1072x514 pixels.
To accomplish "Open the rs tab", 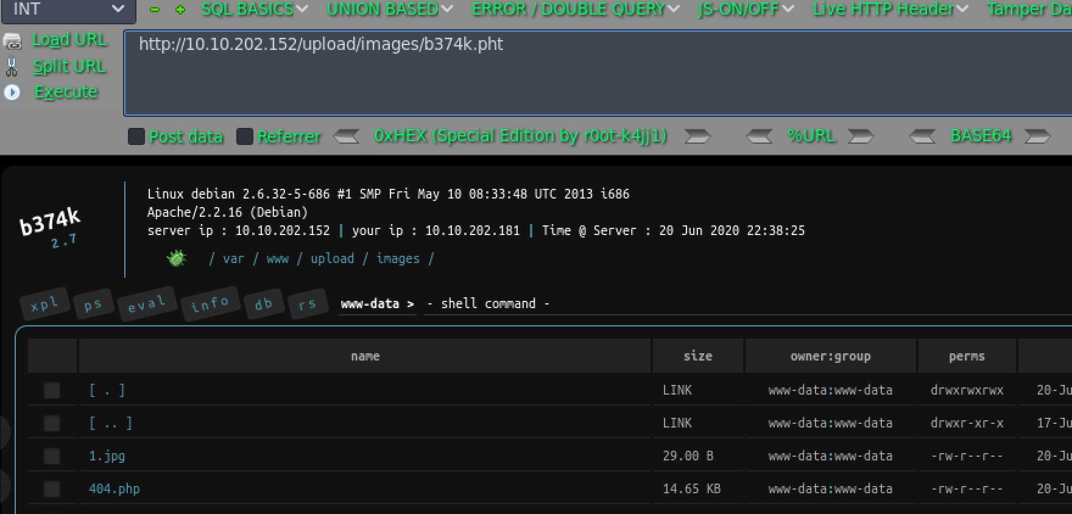I will [308, 303].
